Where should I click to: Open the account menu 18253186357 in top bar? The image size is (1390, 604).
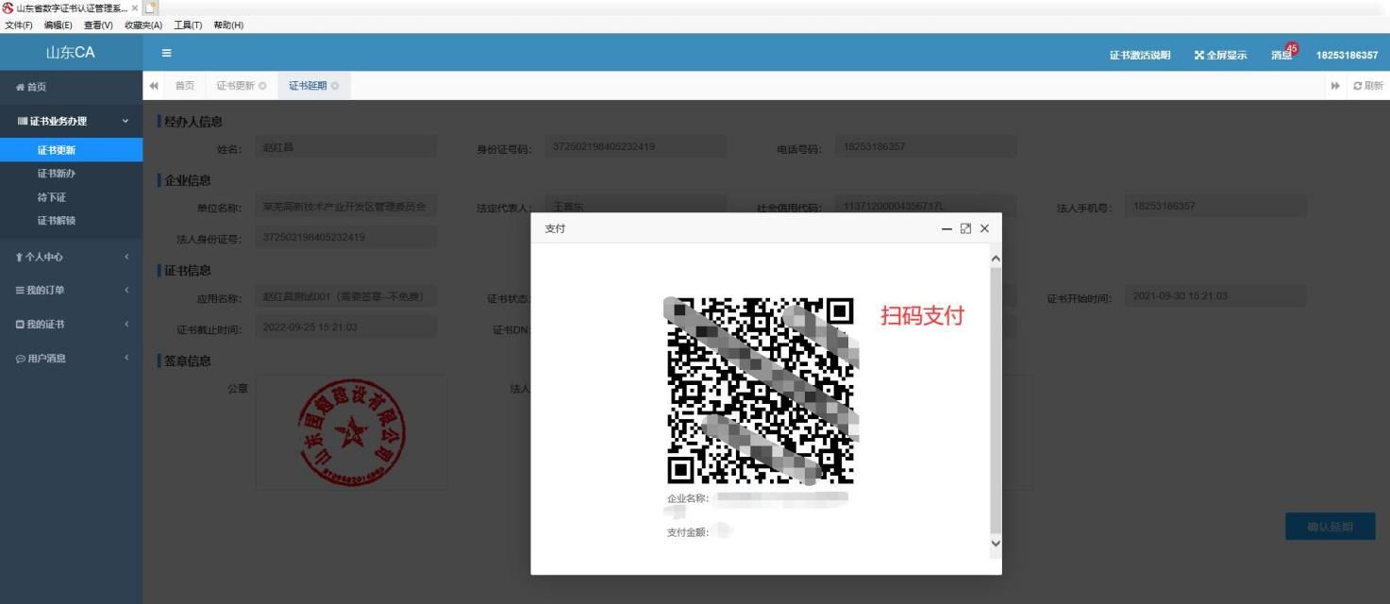1347,55
